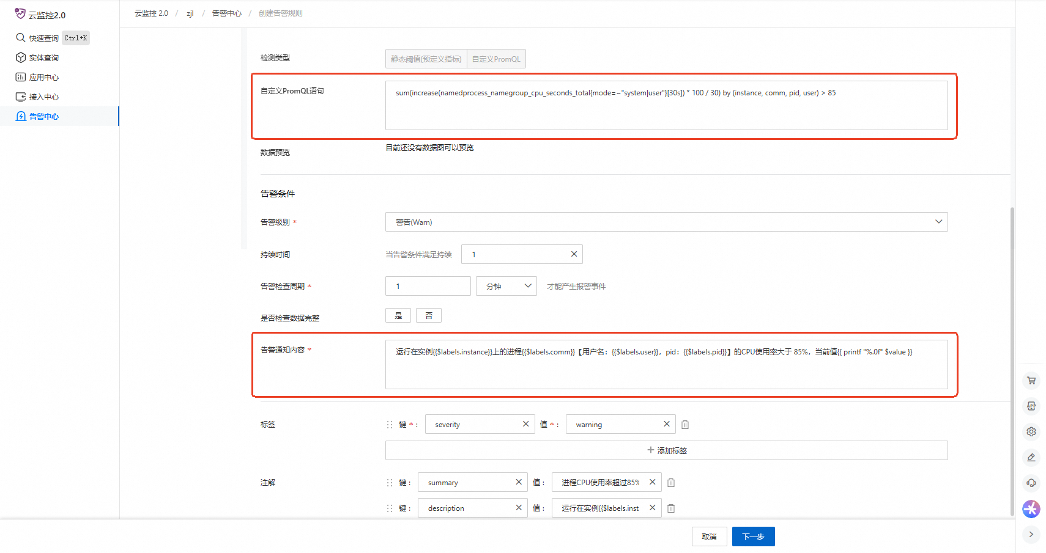Clear the severity key field
1046x553 pixels.
pyautogui.click(x=525, y=424)
